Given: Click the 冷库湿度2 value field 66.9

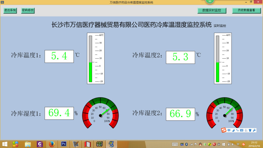Looking at the screenshot, I should coord(180,114).
